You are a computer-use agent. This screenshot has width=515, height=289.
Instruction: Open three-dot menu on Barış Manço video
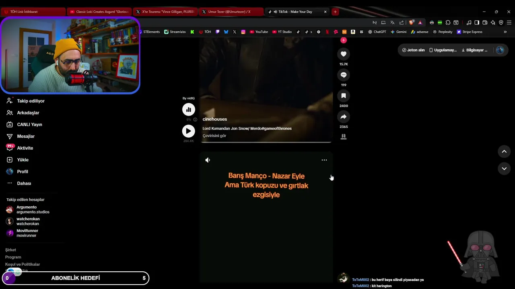tap(324, 160)
